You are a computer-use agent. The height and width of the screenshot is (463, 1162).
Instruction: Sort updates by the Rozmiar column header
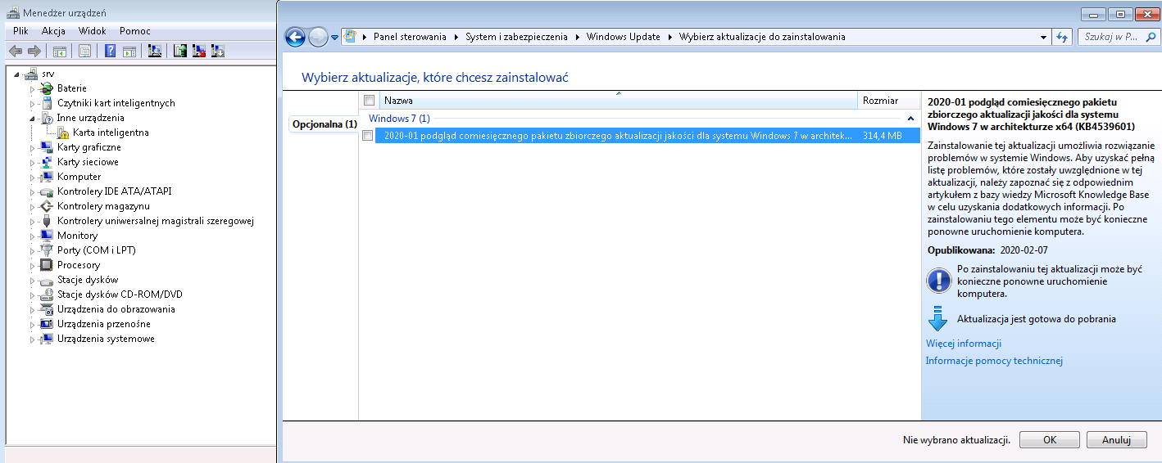point(889,101)
